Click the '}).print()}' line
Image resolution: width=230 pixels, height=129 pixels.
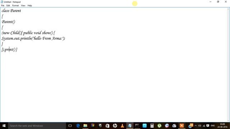coord(9,49)
